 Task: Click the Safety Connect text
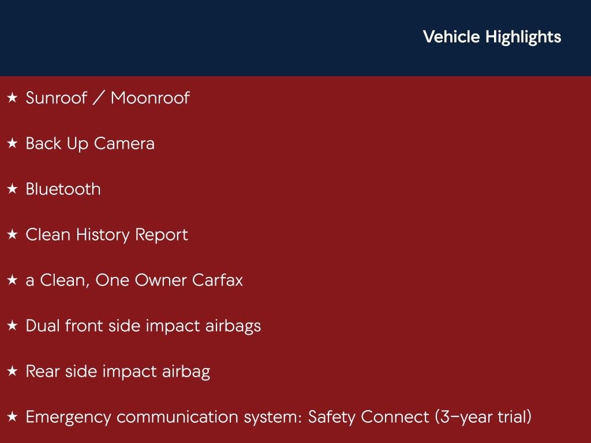pos(368,417)
